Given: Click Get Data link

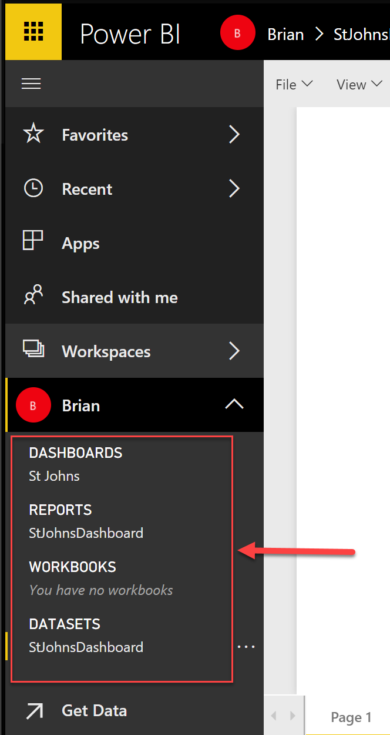Looking at the screenshot, I should click(x=95, y=710).
